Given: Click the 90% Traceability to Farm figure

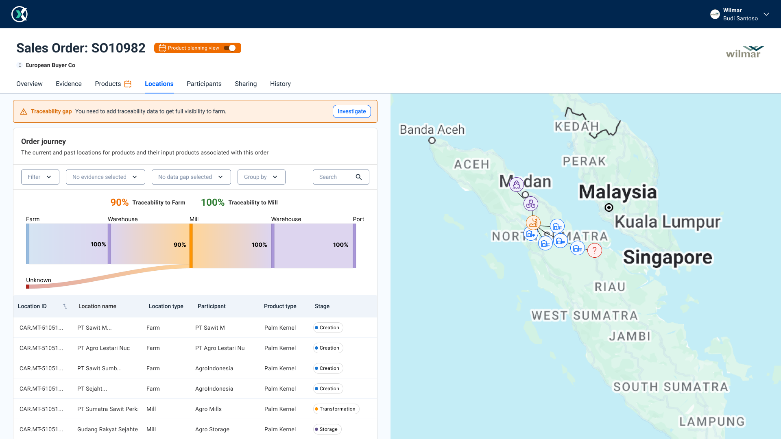Looking at the screenshot, I should click(120, 202).
